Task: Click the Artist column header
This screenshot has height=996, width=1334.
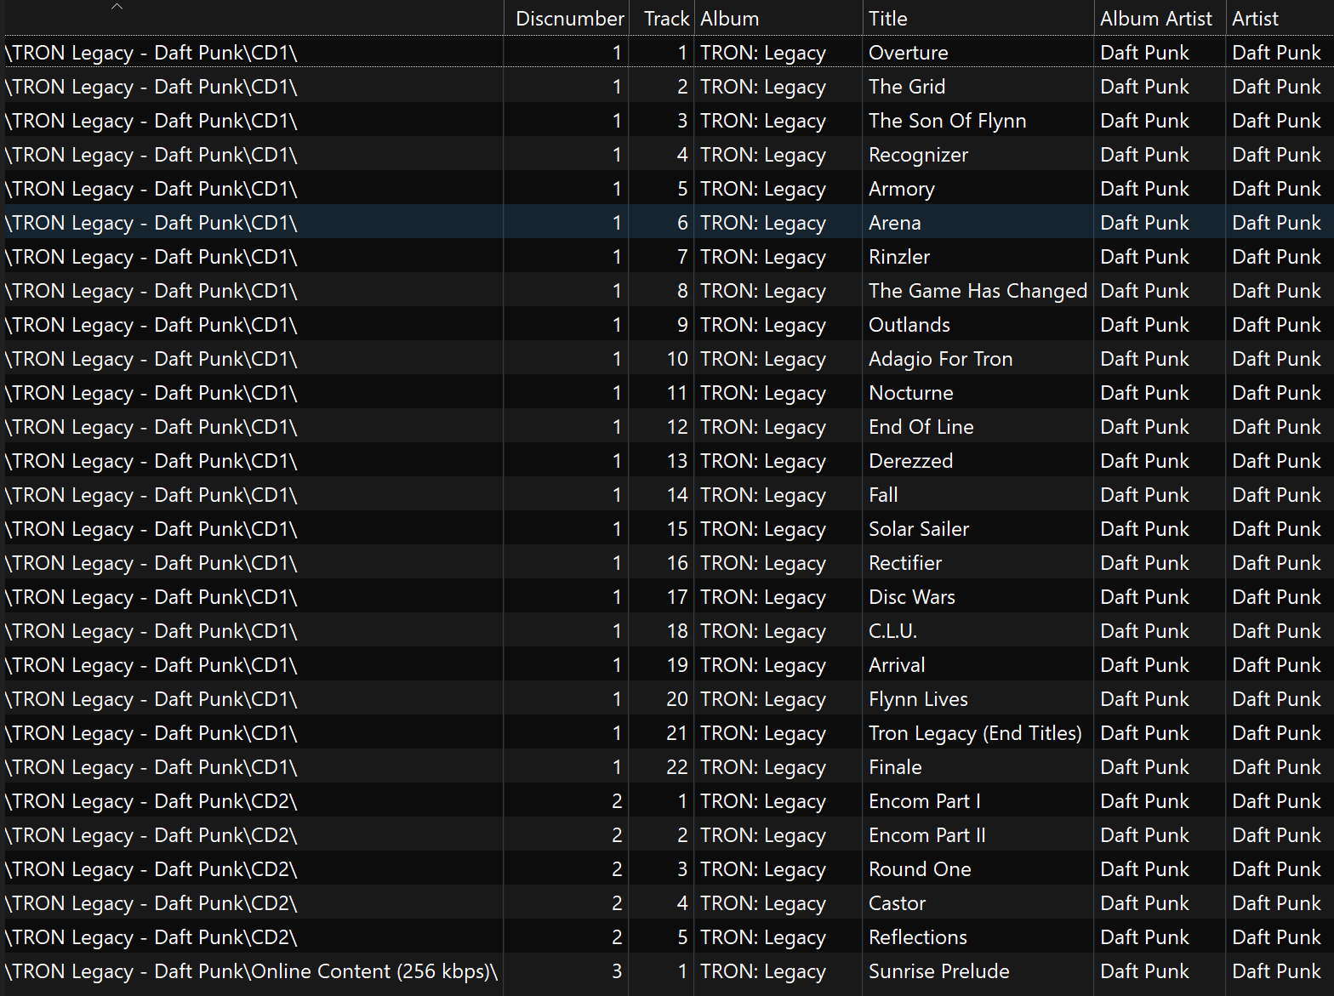Action: pyautogui.click(x=1255, y=19)
